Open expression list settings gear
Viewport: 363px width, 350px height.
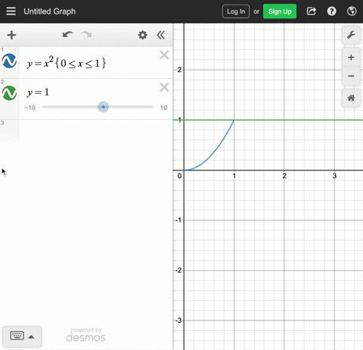[143, 35]
